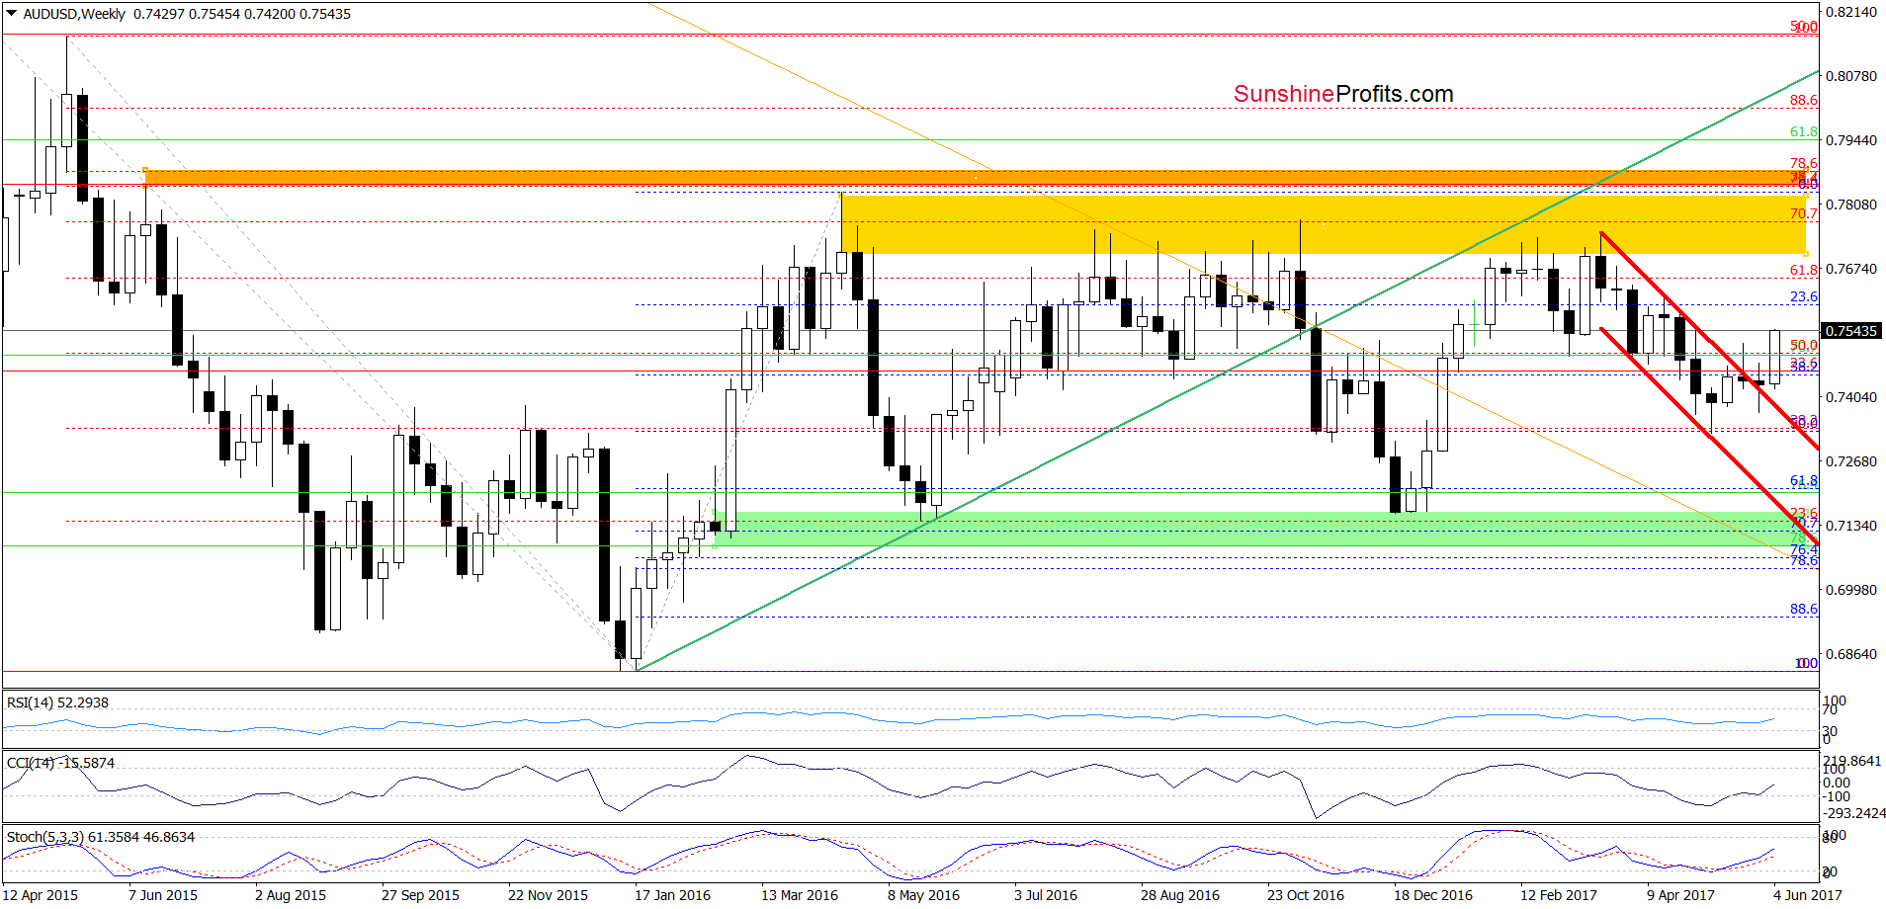1886x909 pixels.
Task: Click the 13 Mar 2016 date label
Action: (800, 895)
